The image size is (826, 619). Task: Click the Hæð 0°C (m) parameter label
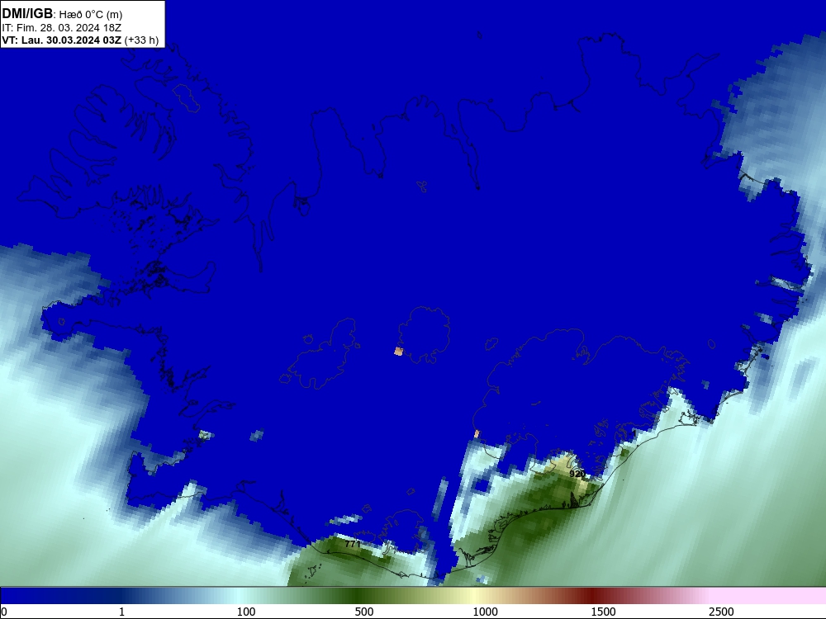click(90, 15)
